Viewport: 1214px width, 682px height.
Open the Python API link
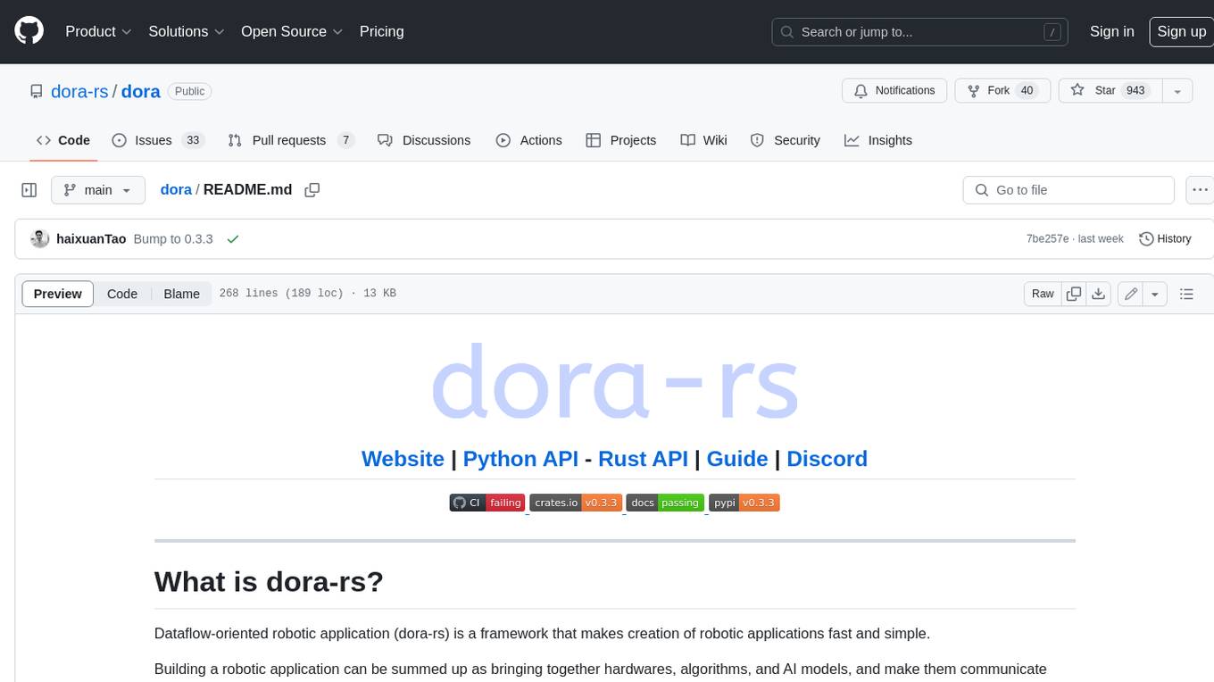point(520,459)
